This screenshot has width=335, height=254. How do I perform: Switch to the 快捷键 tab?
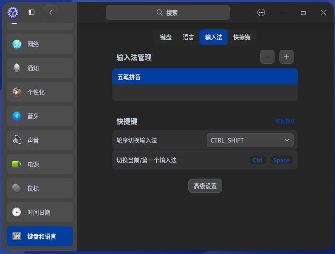242,37
